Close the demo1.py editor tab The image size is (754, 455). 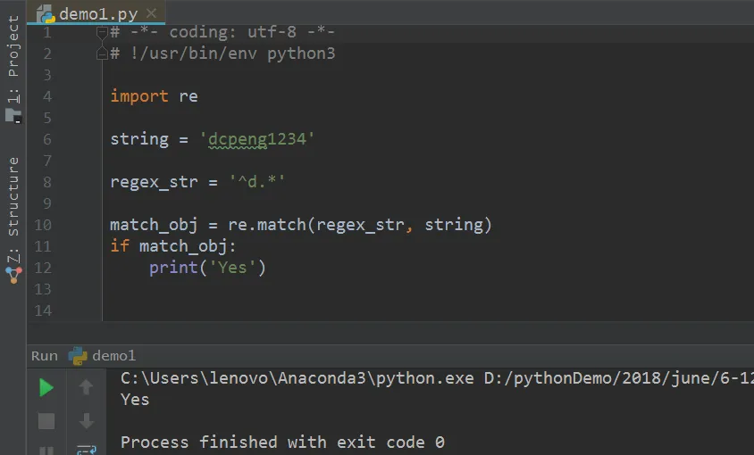tap(151, 13)
